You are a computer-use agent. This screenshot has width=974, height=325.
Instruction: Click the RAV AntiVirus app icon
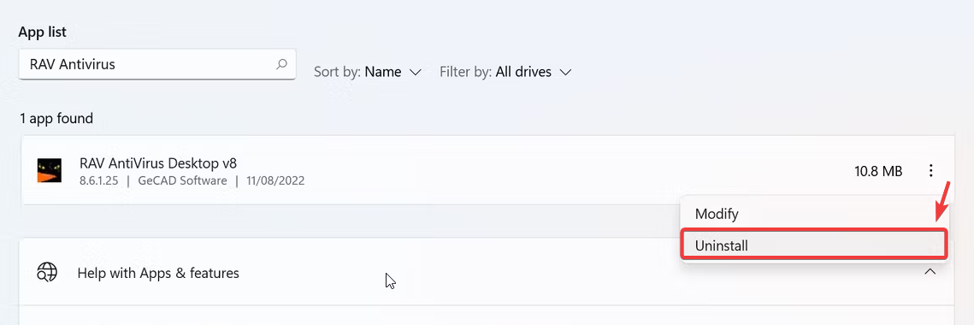[50, 170]
